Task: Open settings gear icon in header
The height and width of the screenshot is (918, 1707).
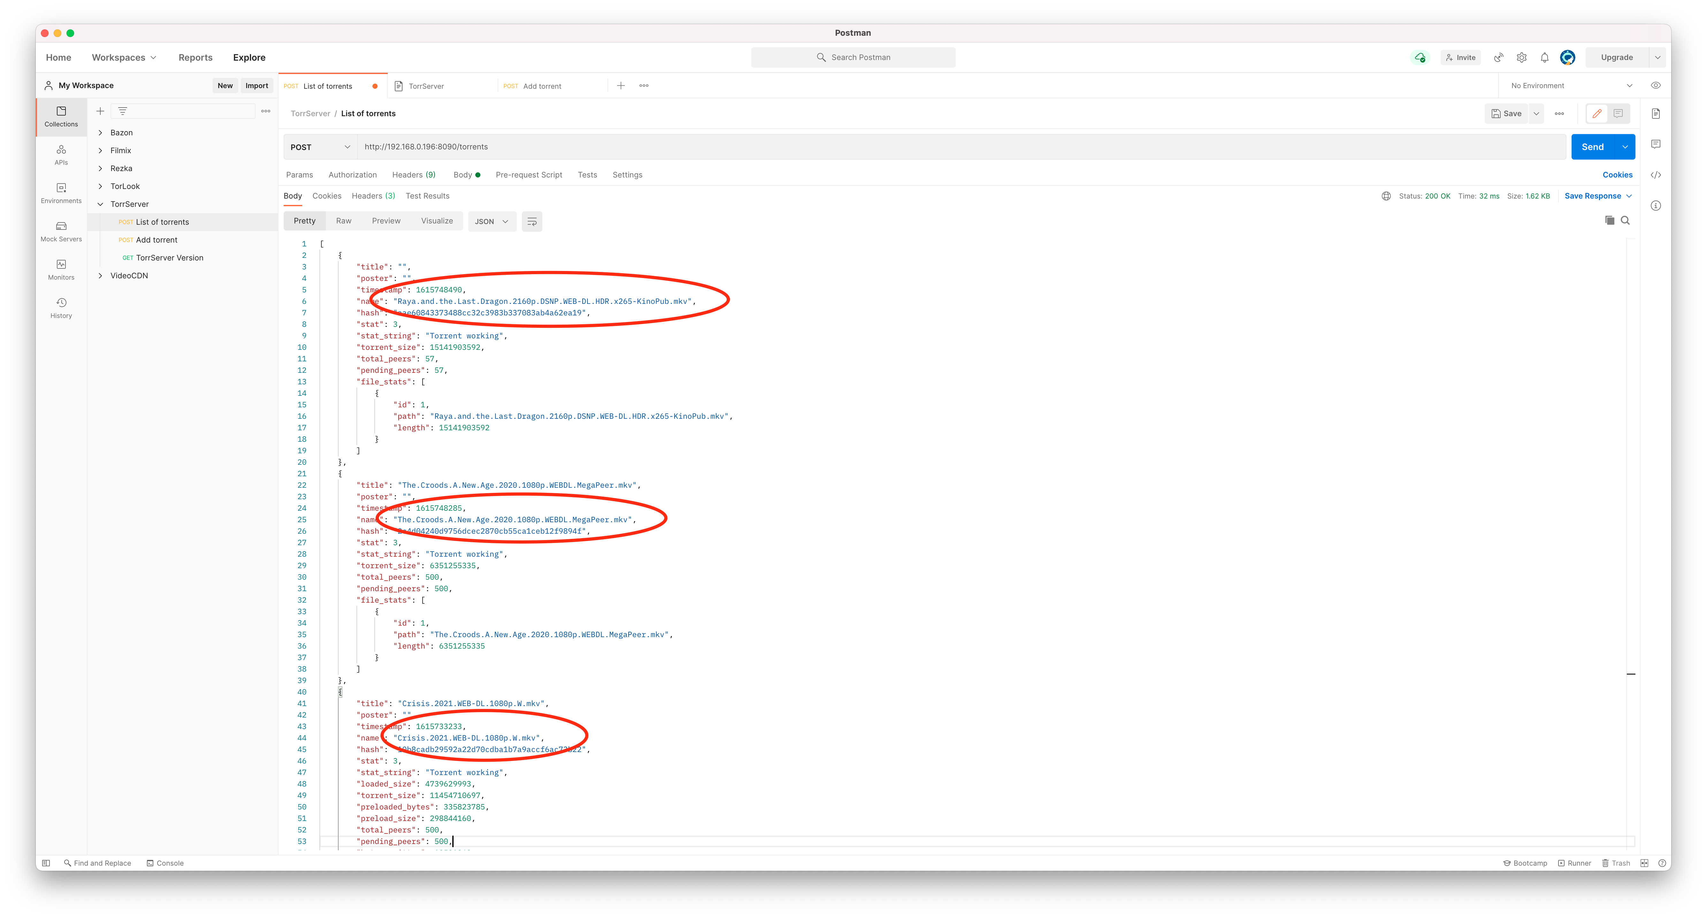Action: 1521,58
